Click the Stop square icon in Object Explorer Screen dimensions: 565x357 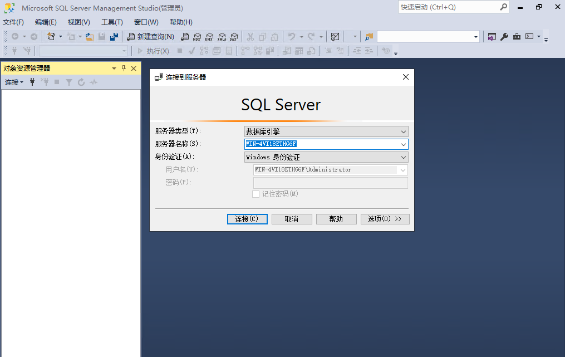57,82
